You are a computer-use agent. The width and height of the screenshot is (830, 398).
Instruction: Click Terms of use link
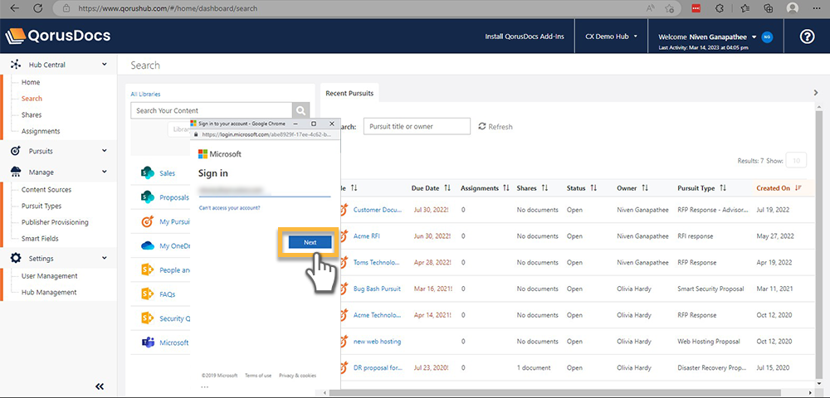pos(258,376)
